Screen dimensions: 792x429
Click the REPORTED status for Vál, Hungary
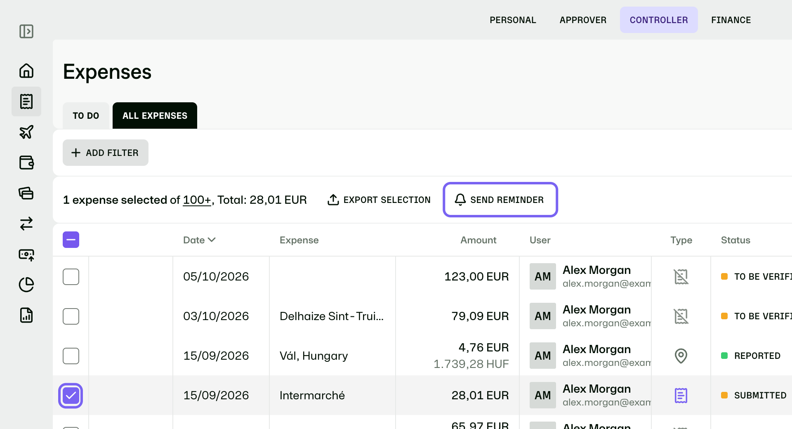tap(751, 356)
